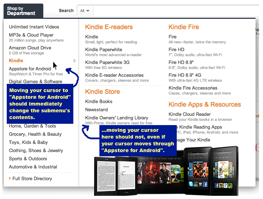Open the Newsstand link

[97, 110]
